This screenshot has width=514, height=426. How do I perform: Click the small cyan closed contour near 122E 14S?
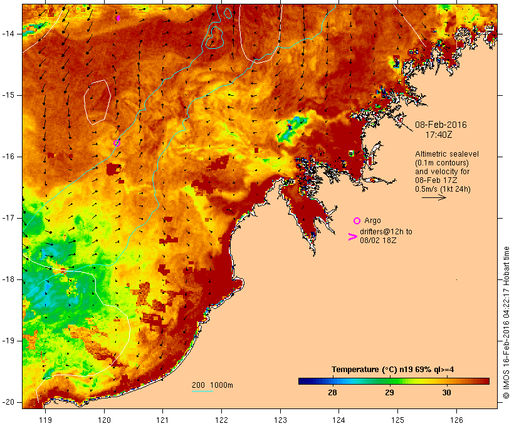point(215,38)
